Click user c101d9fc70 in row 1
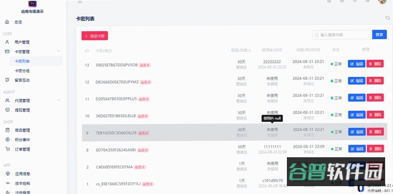The height and width of the screenshot is (194, 393). [x=273, y=180]
